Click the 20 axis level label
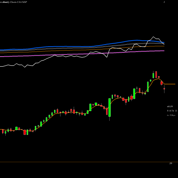Image resolution: width=178 pixels, height=178 pixels. pyautogui.click(x=171, y=163)
